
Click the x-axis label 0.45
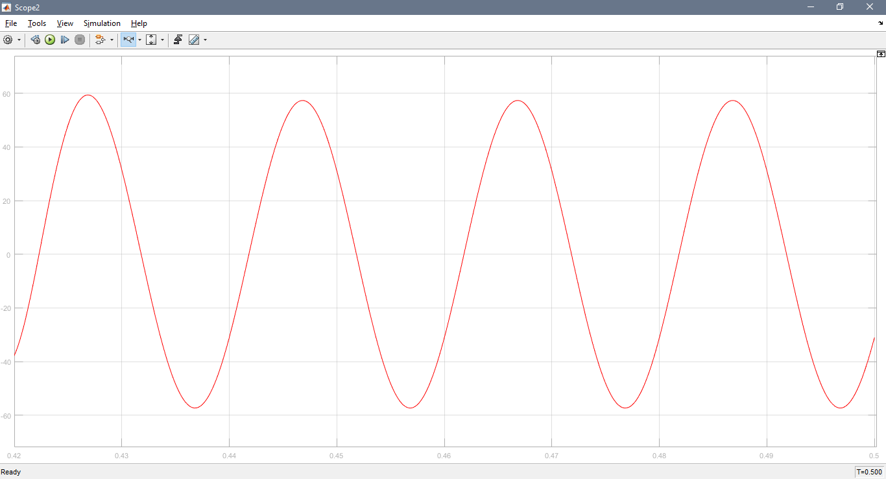pos(337,456)
